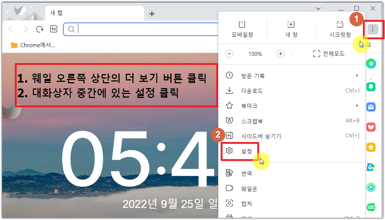Select 캡처 capture menu item
Viewport: 385px width, 220px height.
pyautogui.click(x=292, y=204)
